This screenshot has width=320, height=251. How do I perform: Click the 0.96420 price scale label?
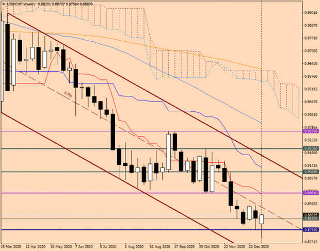tap(311, 63)
